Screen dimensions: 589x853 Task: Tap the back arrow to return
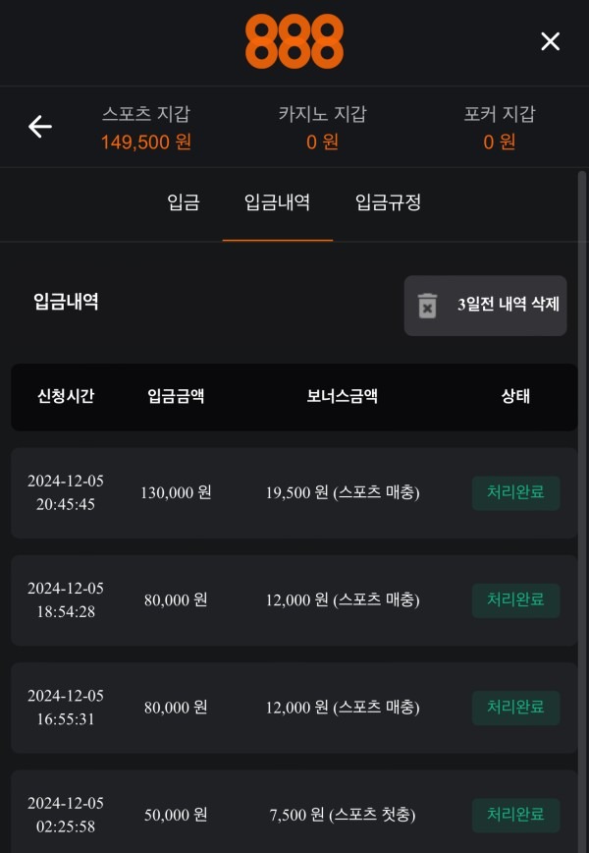coord(38,127)
